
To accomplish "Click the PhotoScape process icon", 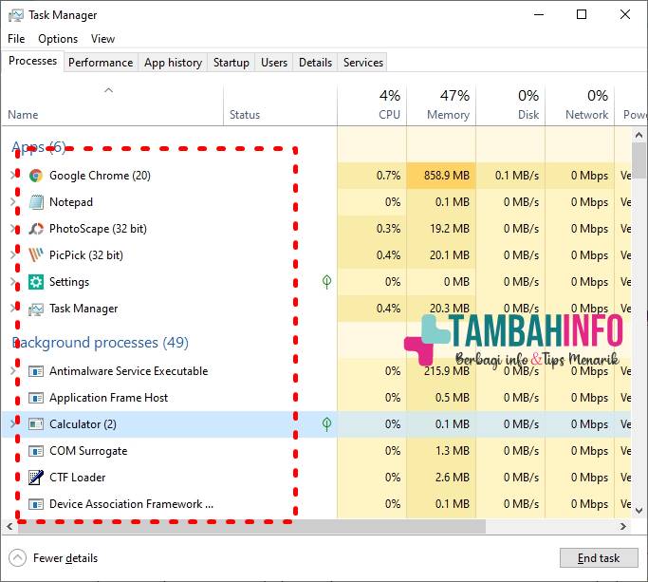I will click(x=36, y=229).
